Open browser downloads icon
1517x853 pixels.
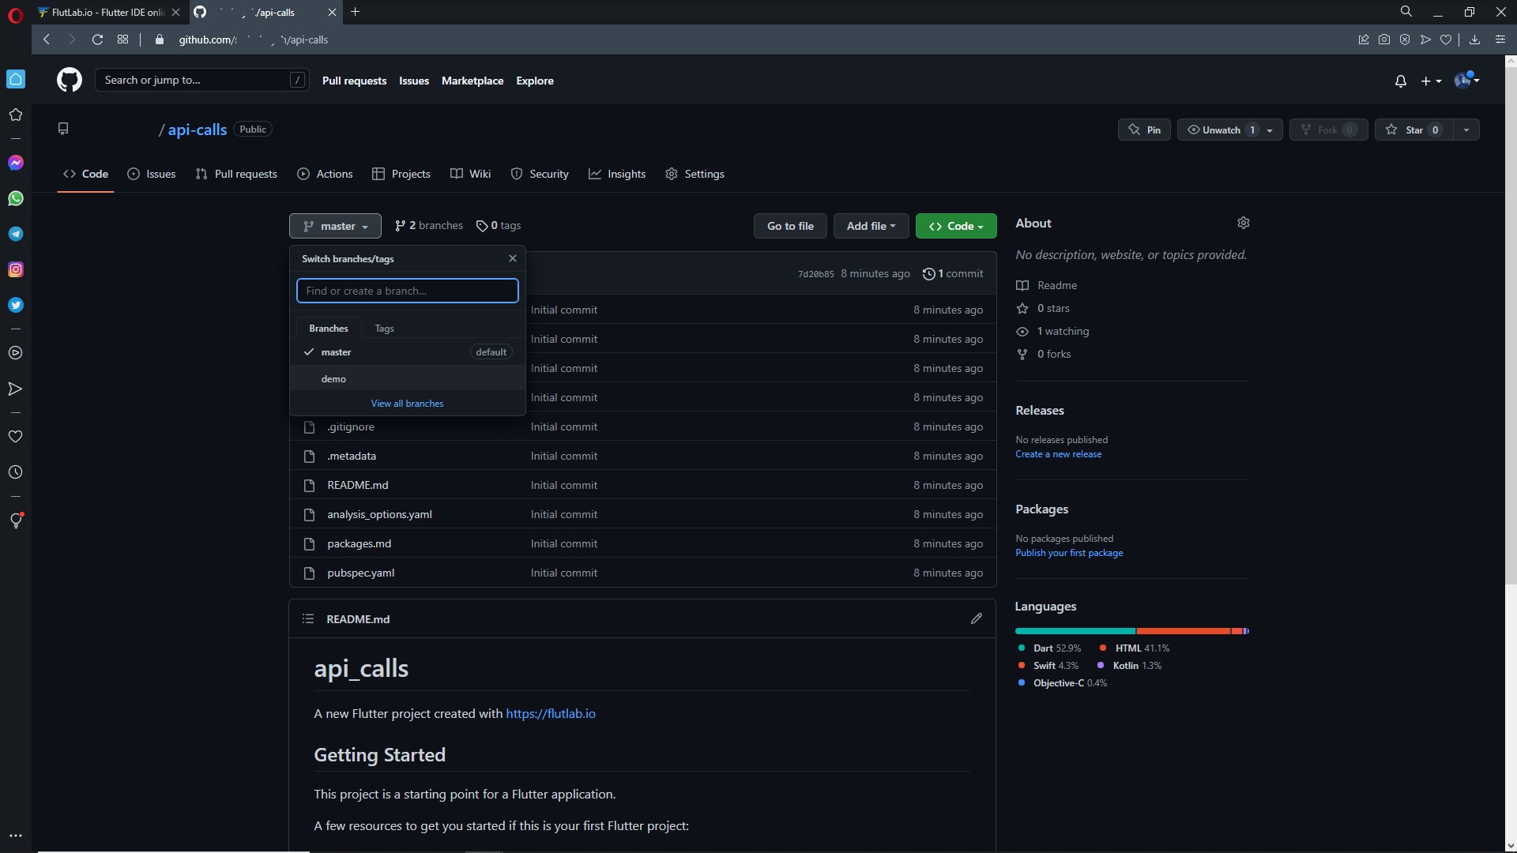[x=1474, y=39]
